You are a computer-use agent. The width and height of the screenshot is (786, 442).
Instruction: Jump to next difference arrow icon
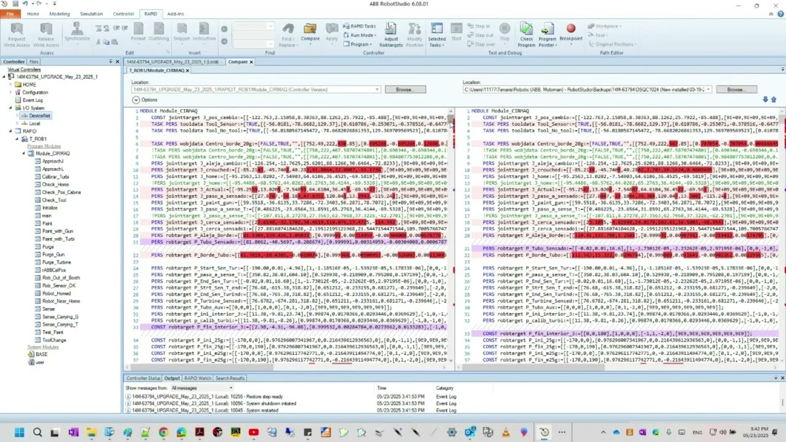click(x=765, y=99)
